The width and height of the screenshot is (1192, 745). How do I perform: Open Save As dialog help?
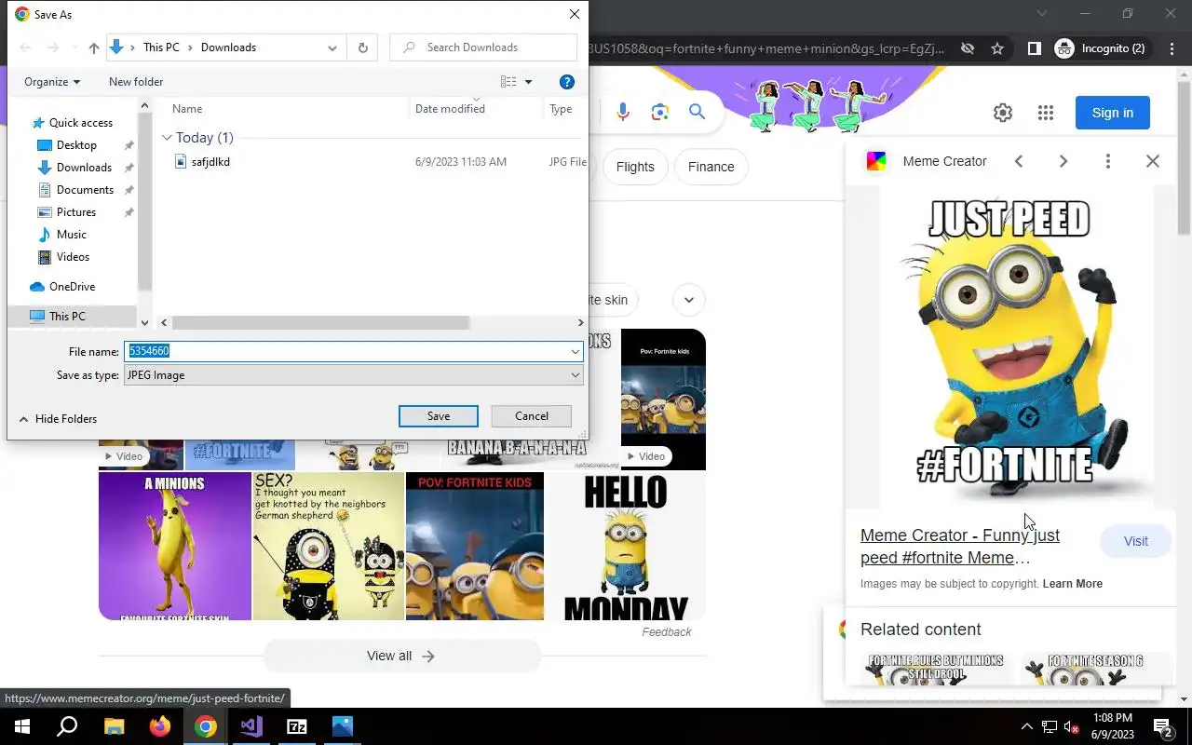(x=566, y=82)
